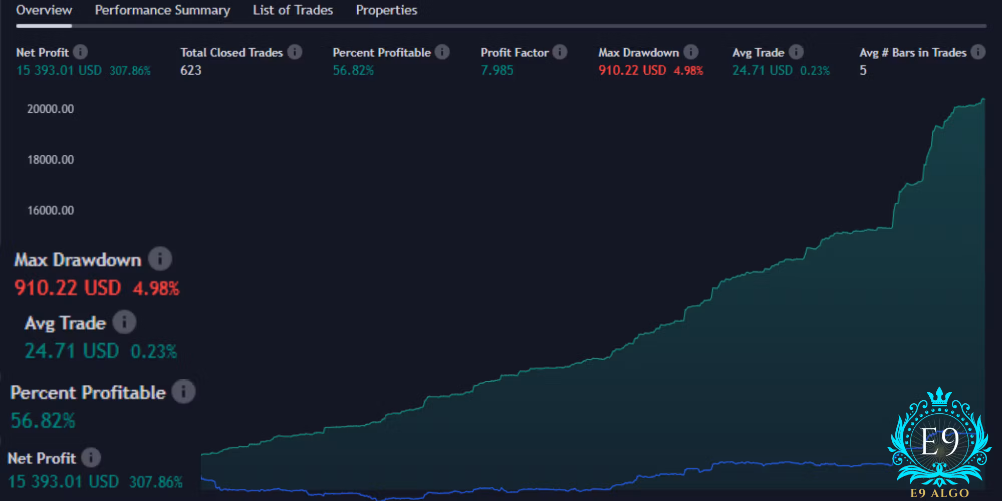Click info icon beside Avg # Bars in Trades

pos(977,52)
